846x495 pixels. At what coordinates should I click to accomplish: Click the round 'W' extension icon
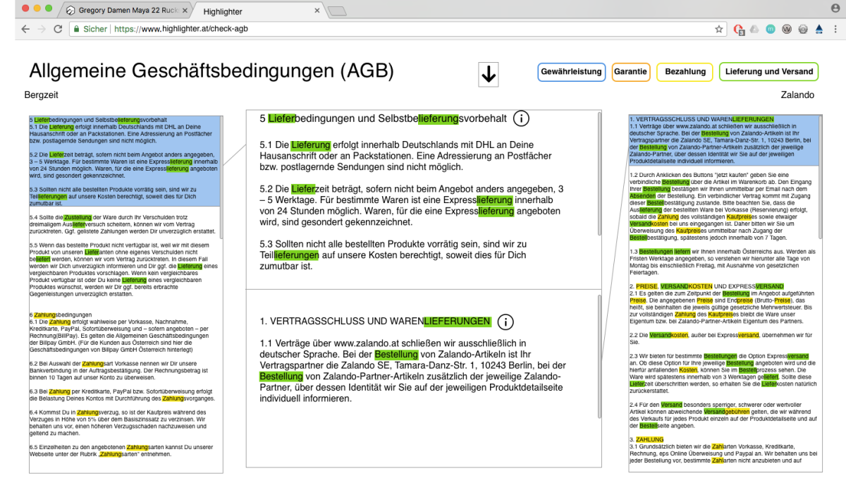(787, 30)
